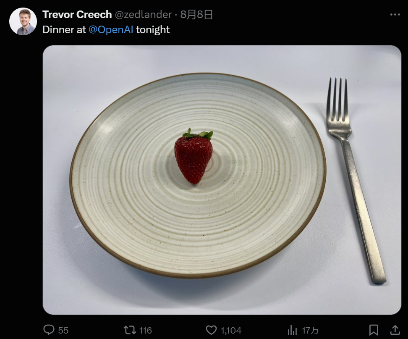Click the 1,104 likes count
This screenshot has width=408, height=339.
click(x=231, y=331)
